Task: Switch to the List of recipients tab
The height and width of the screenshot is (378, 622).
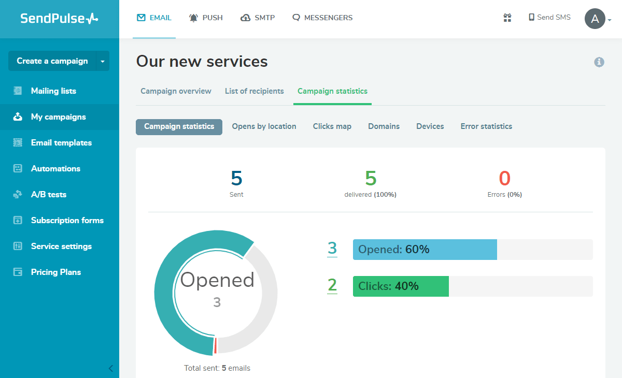Action: click(254, 91)
